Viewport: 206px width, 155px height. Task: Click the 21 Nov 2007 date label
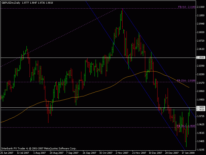tap(139, 153)
